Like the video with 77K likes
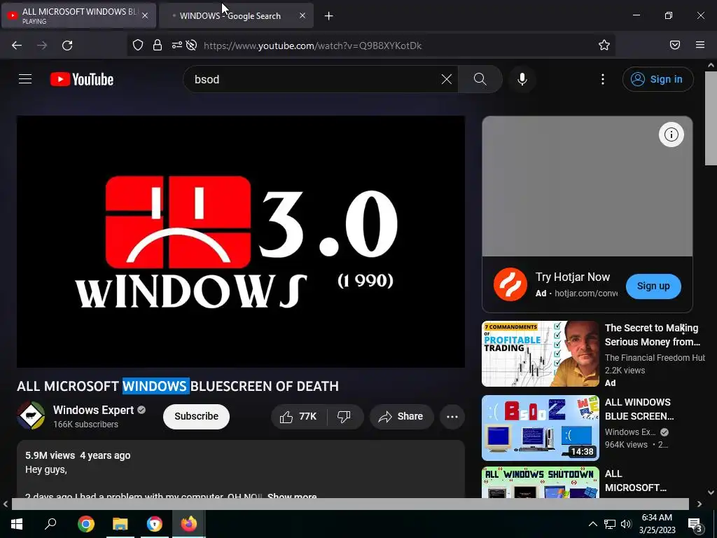Screen dimensions: 717x538 pyautogui.click(x=298, y=416)
